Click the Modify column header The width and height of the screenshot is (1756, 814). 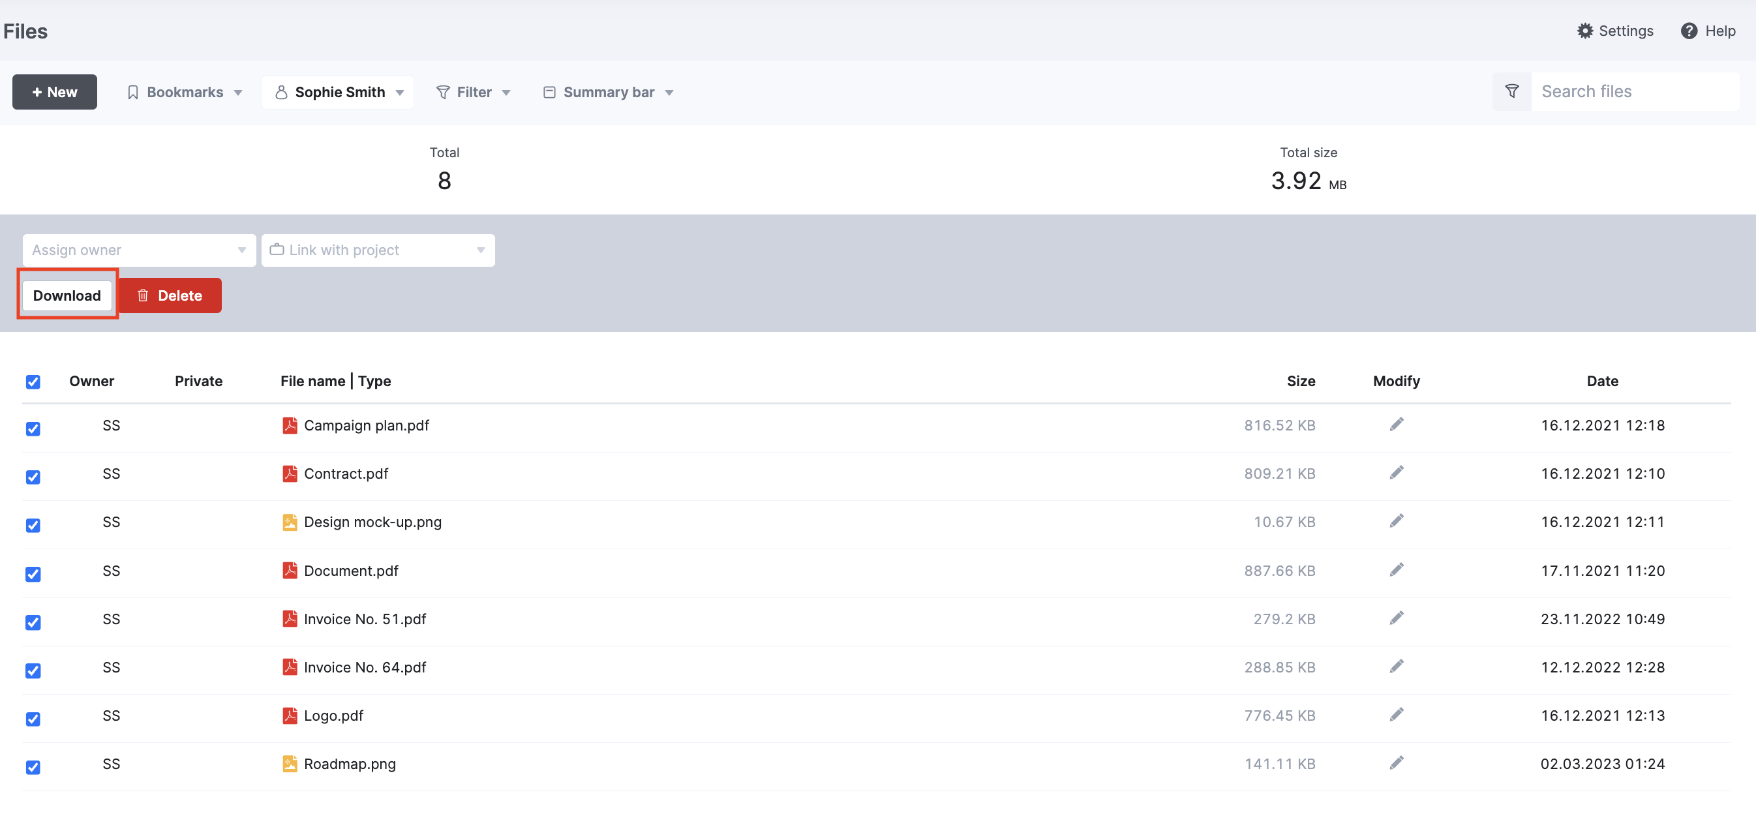tap(1396, 381)
